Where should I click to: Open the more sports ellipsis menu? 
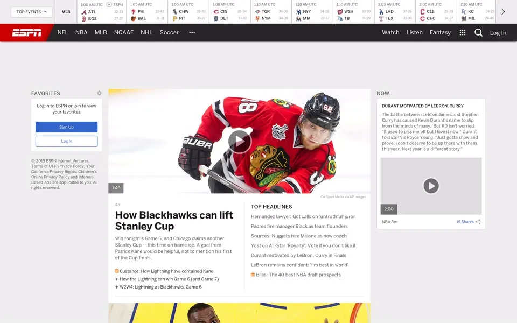pos(192,32)
